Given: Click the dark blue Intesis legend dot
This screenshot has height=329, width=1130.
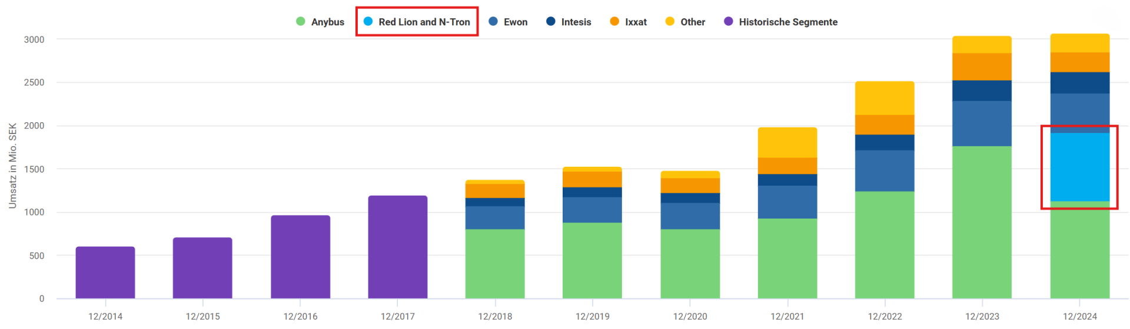Looking at the screenshot, I should click(551, 22).
